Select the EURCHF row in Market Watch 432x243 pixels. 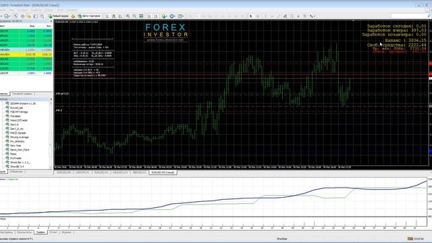coord(26,74)
